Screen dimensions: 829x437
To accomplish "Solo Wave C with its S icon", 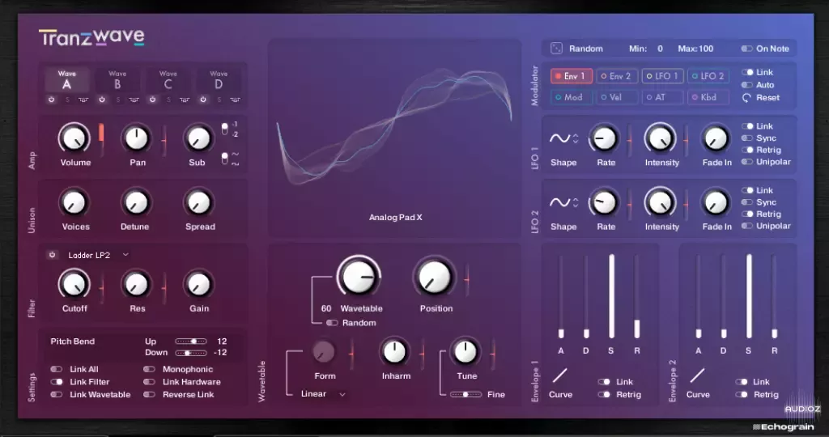I will click(168, 100).
